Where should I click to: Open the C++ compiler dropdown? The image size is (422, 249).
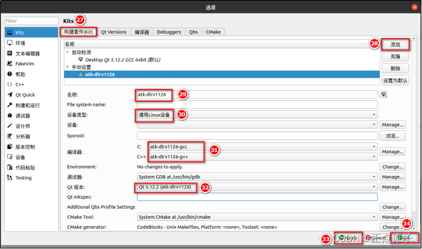click(262, 157)
